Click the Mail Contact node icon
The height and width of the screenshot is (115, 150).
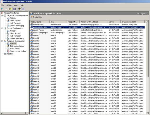8,49
